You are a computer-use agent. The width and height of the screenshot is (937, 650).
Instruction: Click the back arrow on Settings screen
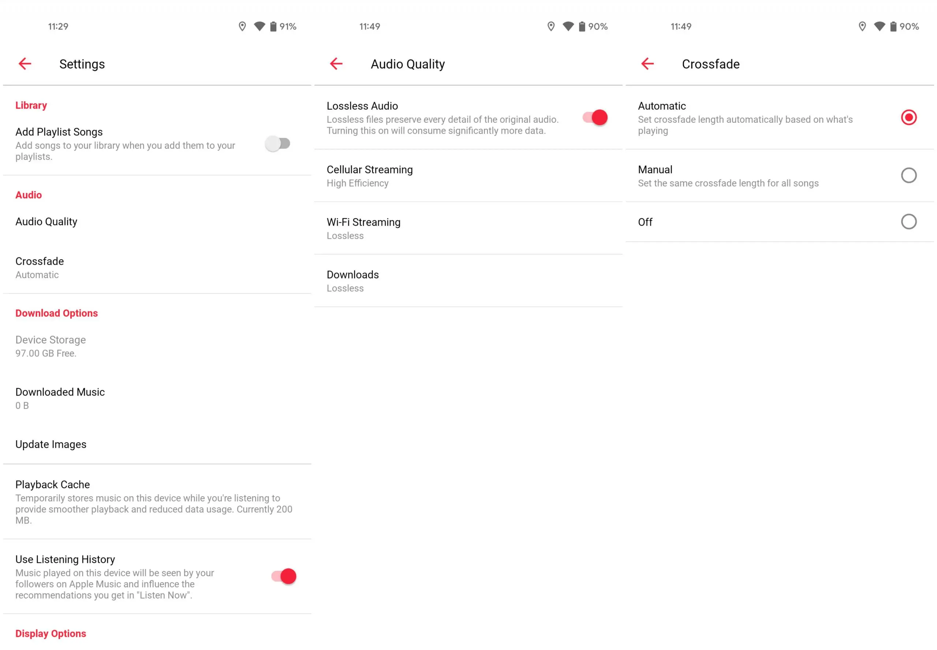pos(26,64)
